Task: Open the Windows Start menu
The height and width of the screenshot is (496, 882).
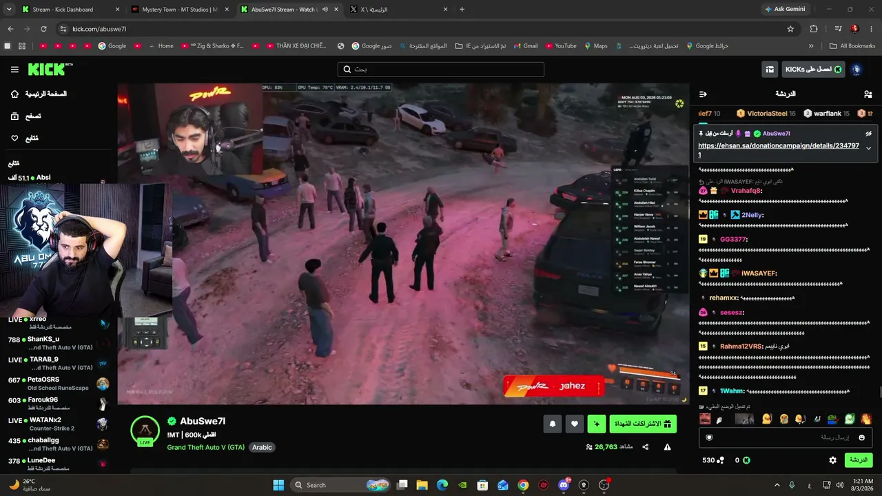Action: click(x=278, y=485)
